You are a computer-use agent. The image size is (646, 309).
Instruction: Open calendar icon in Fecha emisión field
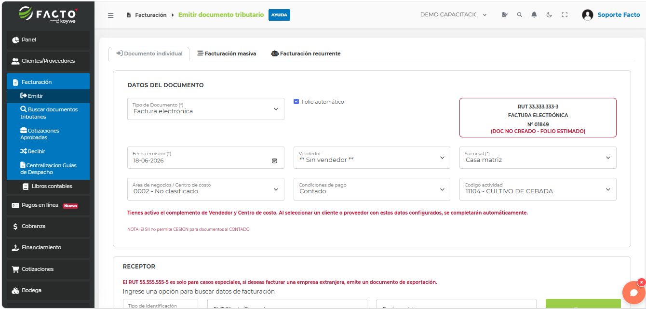point(274,161)
